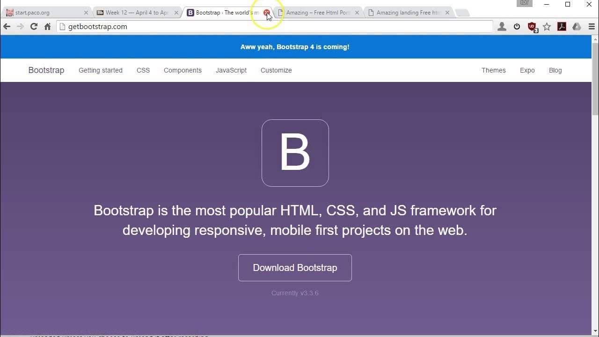Open the Blog link in navbar
This screenshot has height=337, width=599.
pos(555,70)
